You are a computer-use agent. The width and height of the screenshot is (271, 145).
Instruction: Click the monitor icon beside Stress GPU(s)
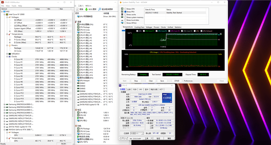pyautogui.click(x=122, y=23)
